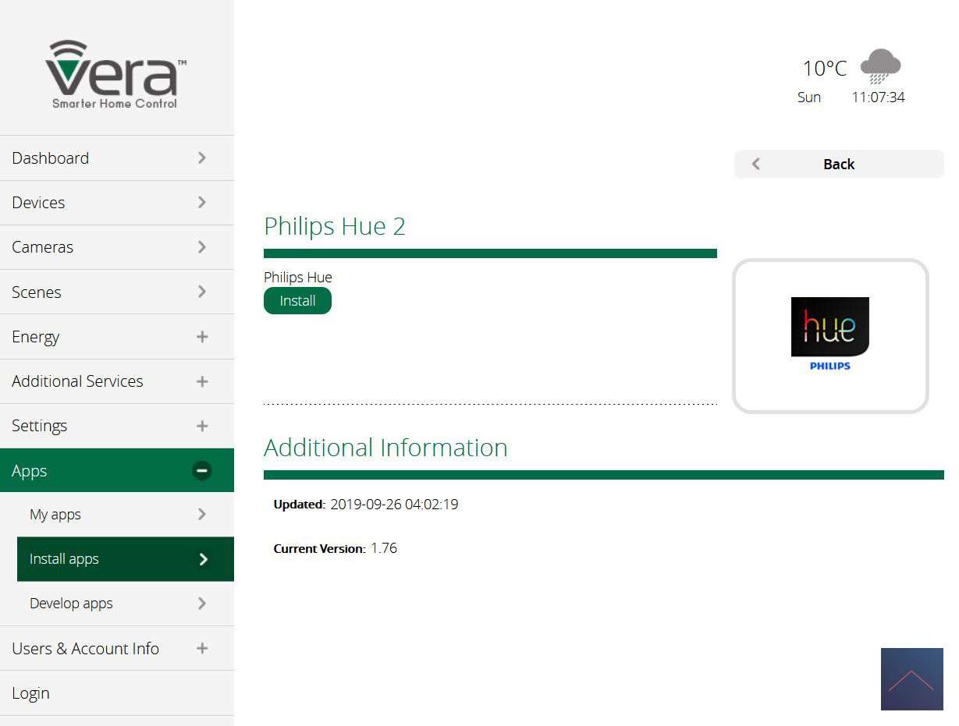
Task: Select the Develop apps submenu item
Action: click(x=126, y=604)
